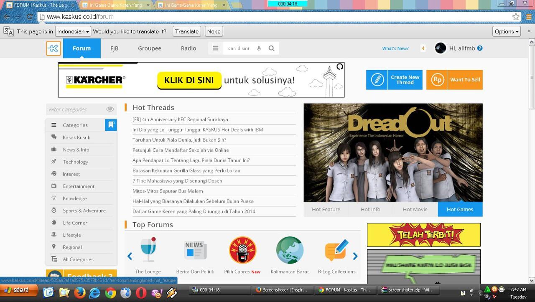Screen dimensions: 535x302
Task: Go back with the browser back arrow
Action: coord(6,17)
